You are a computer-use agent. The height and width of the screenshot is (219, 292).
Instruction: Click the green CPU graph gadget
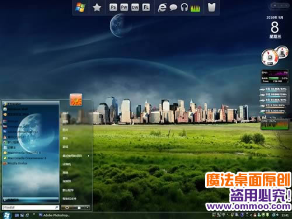274,124
